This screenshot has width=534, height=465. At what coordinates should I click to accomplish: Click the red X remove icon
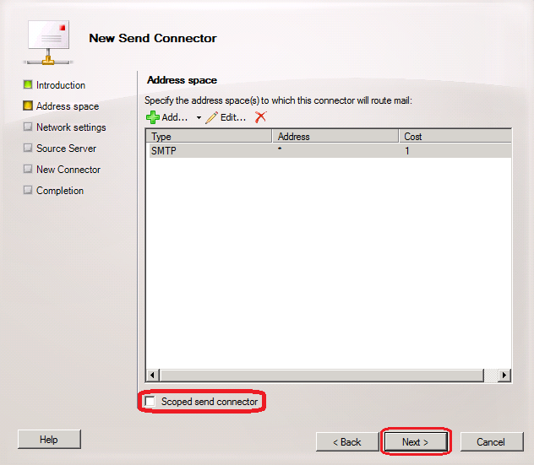point(260,117)
